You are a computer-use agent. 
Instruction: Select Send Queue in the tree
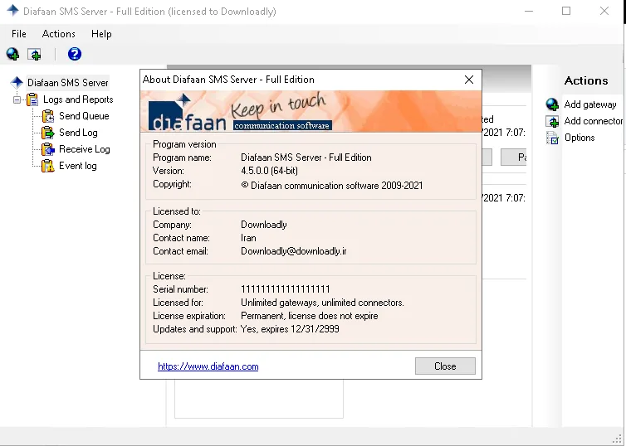click(x=84, y=116)
